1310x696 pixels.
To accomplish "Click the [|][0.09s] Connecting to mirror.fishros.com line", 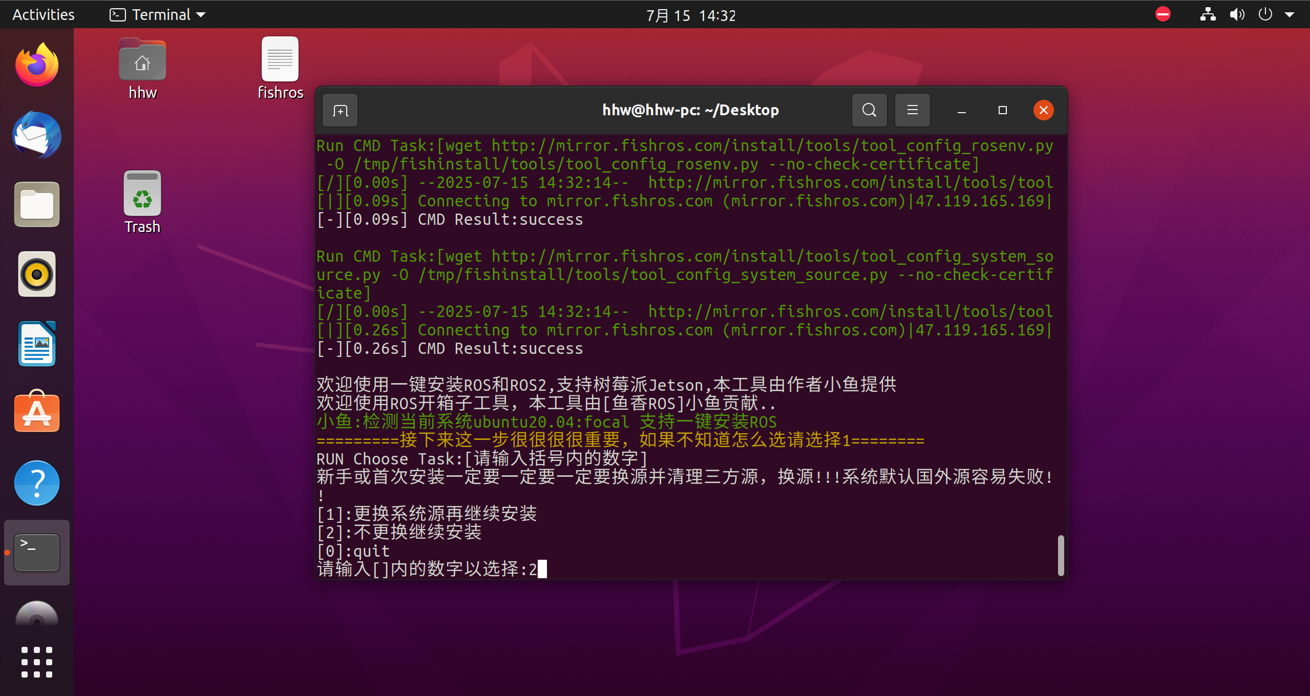I will pos(685,201).
